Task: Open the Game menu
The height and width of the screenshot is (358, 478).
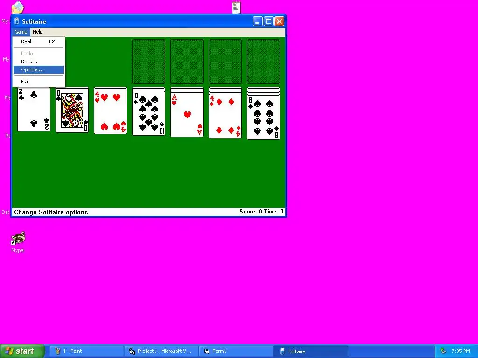Action: [21, 32]
